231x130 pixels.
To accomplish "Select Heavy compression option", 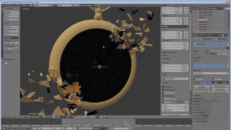I will 225,82.
